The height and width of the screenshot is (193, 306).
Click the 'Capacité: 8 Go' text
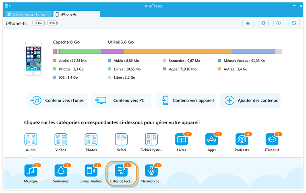click(66, 42)
